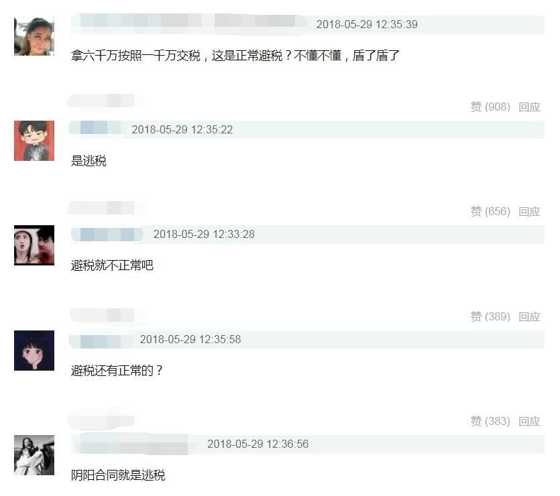Open the cartoon boy avatar on red background
The image size is (560, 496).
(x=34, y=141)
